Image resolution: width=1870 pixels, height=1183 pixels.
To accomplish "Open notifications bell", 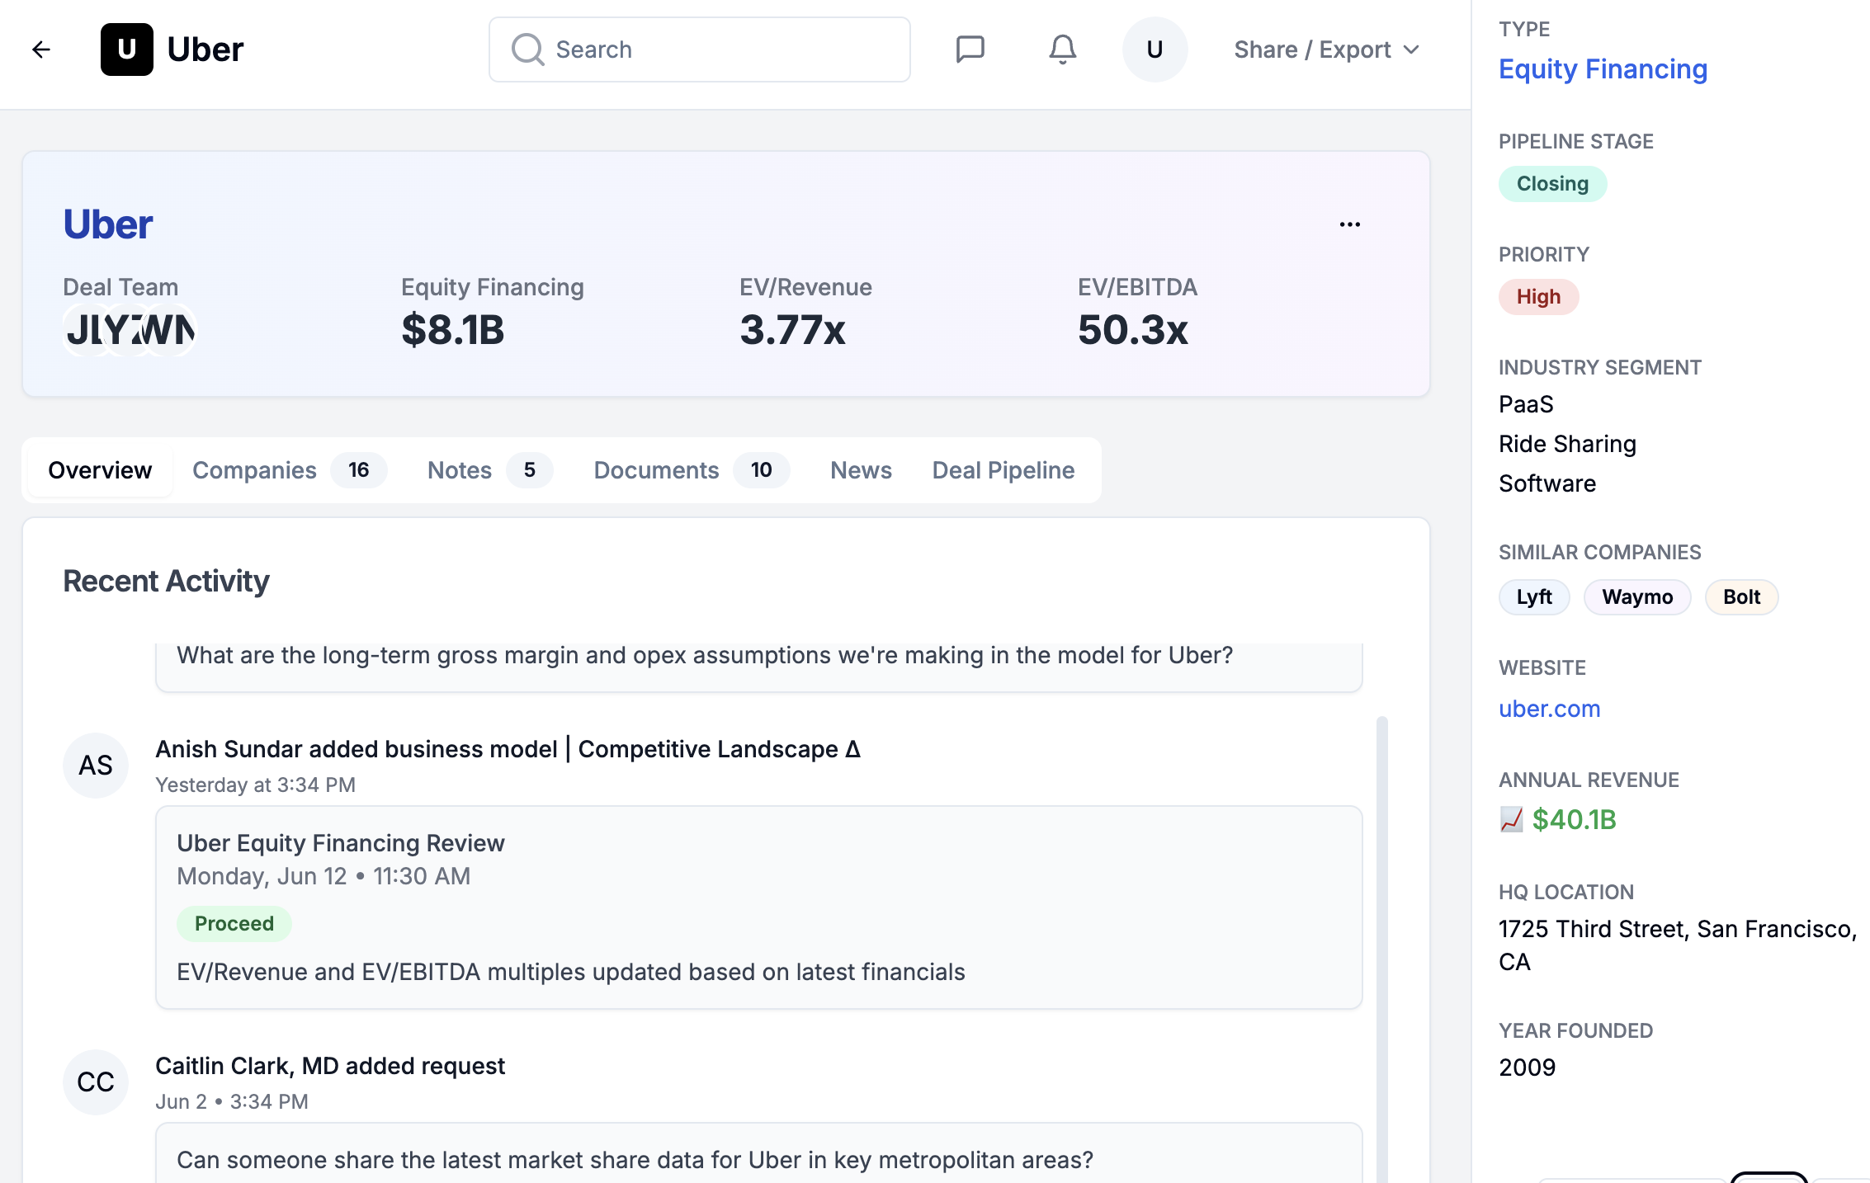I will 1062,49.
